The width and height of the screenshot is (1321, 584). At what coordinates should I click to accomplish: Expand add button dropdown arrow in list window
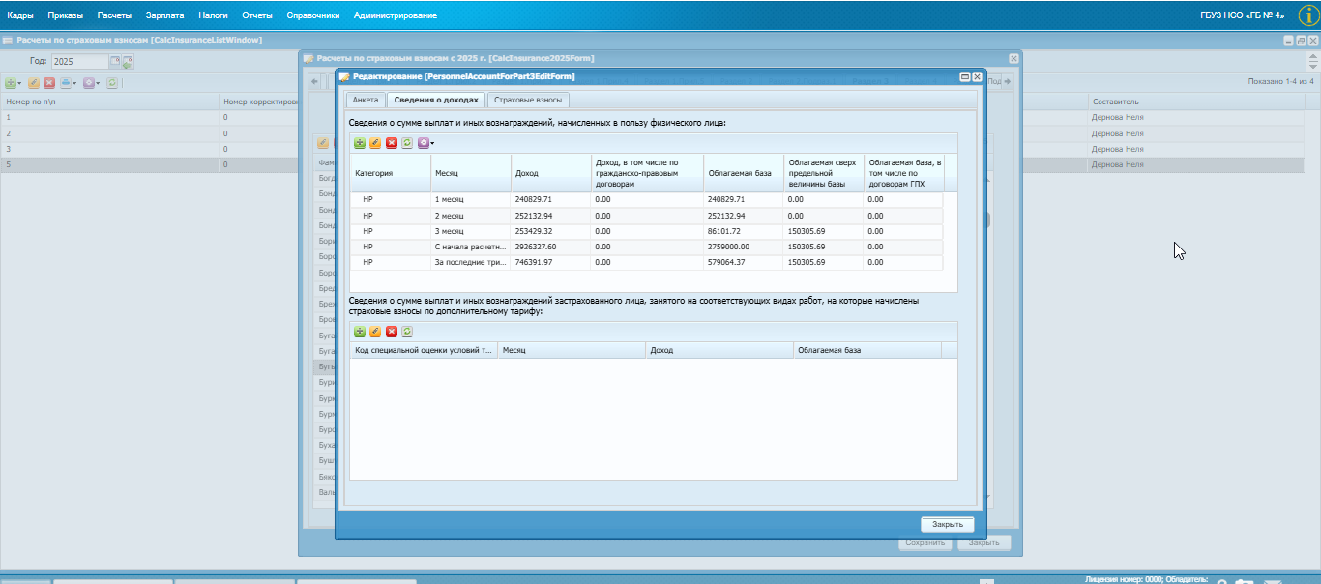[x=19, y=84]
